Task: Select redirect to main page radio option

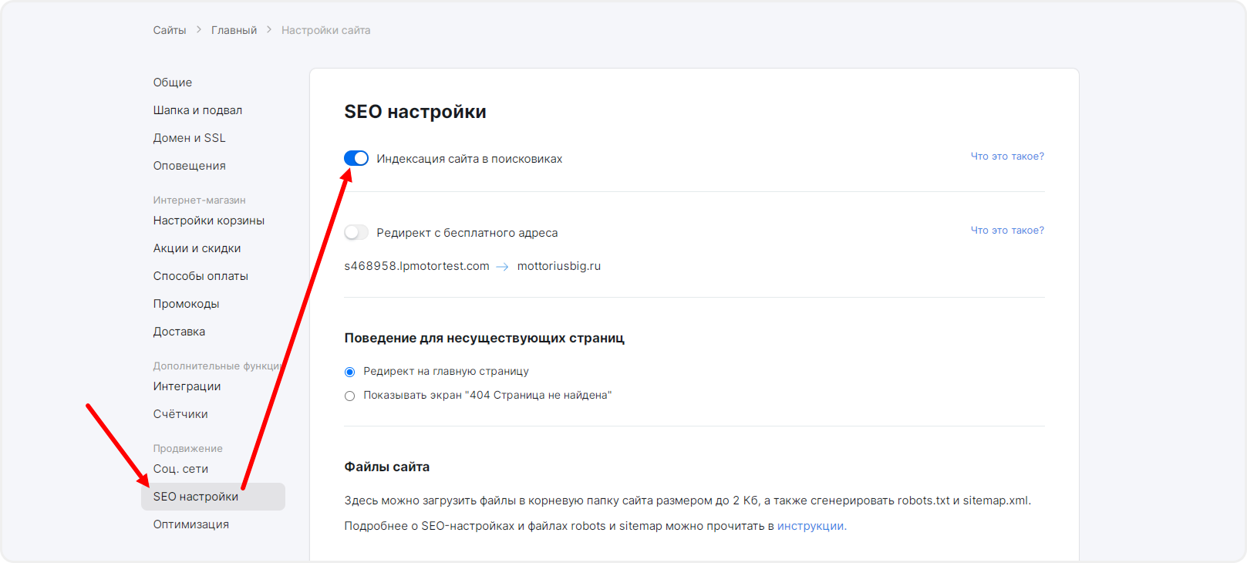Action: 350,372
